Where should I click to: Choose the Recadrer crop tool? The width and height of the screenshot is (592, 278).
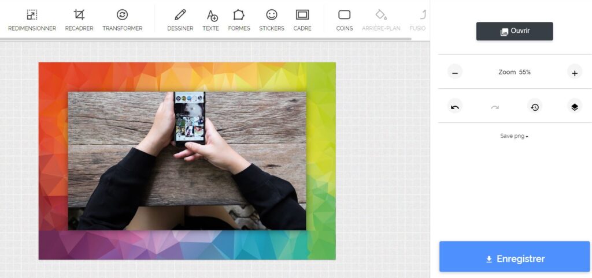pos(79,20)
